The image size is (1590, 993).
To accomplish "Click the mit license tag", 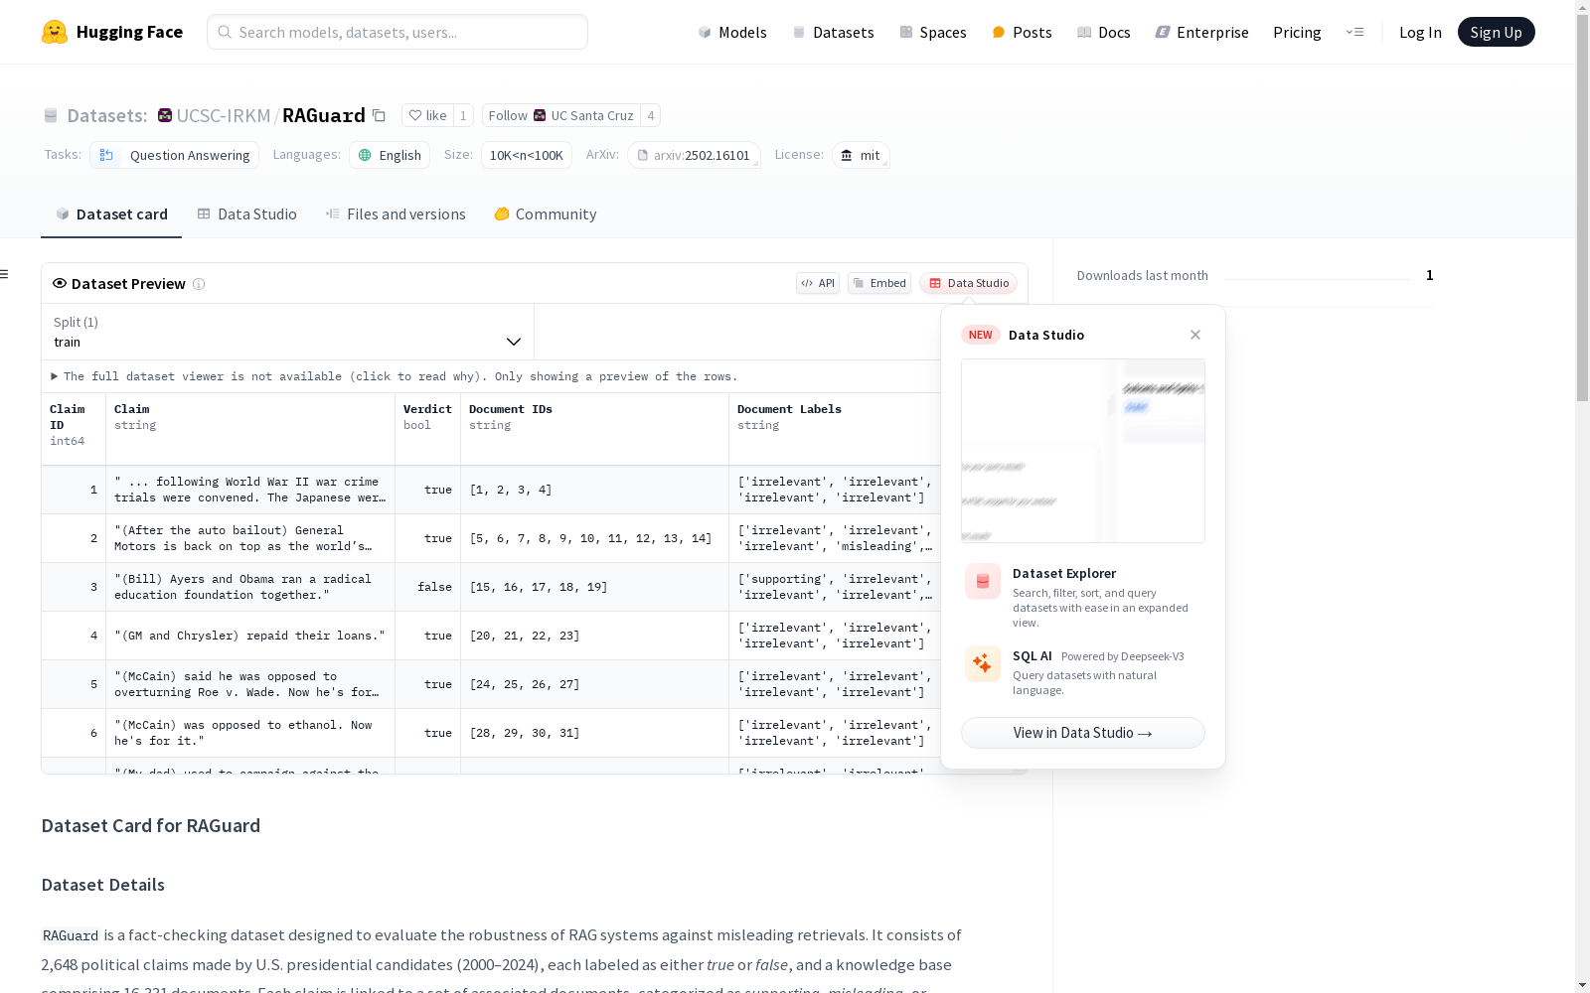I will [861, 155].
